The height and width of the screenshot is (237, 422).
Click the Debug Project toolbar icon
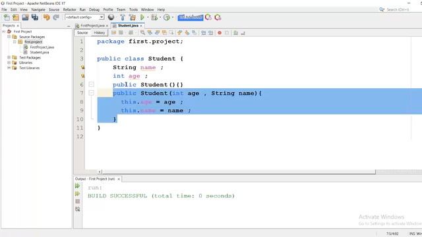154,18
